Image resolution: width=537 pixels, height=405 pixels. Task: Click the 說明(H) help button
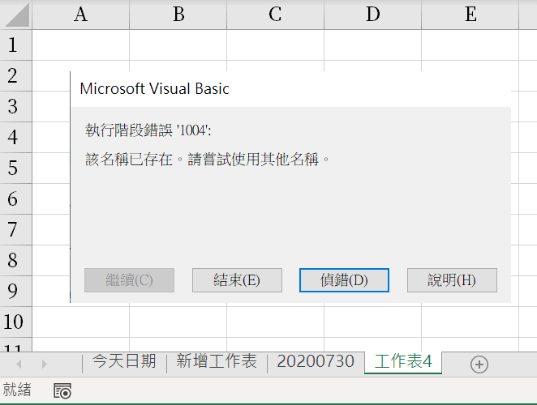pyautogui.click(x=452, y=280)
